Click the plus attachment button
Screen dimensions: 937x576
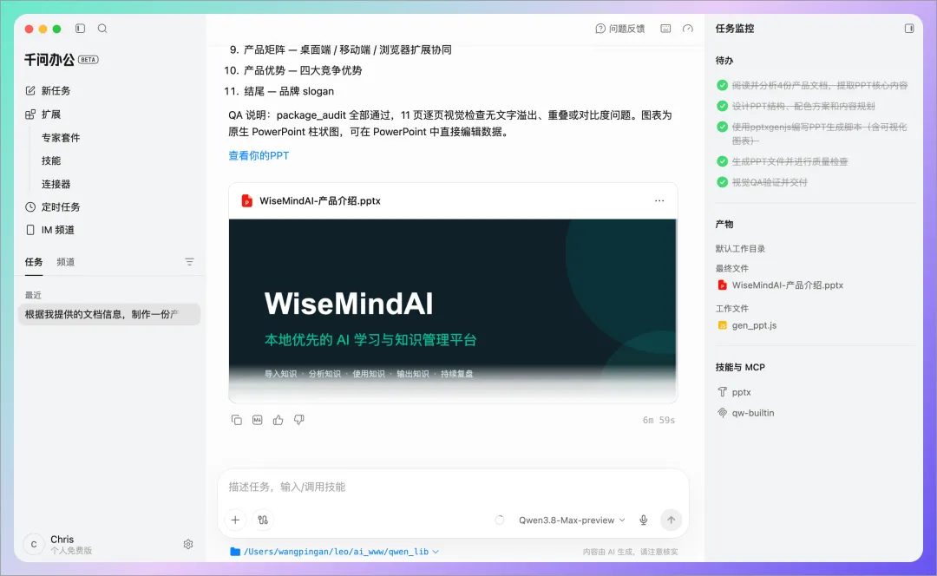point(235,520)
